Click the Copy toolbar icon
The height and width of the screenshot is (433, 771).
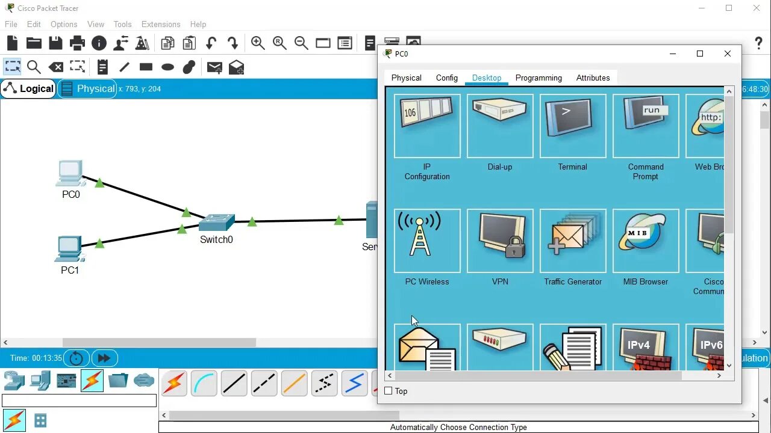pyautogui.click(x=167, y=43)
